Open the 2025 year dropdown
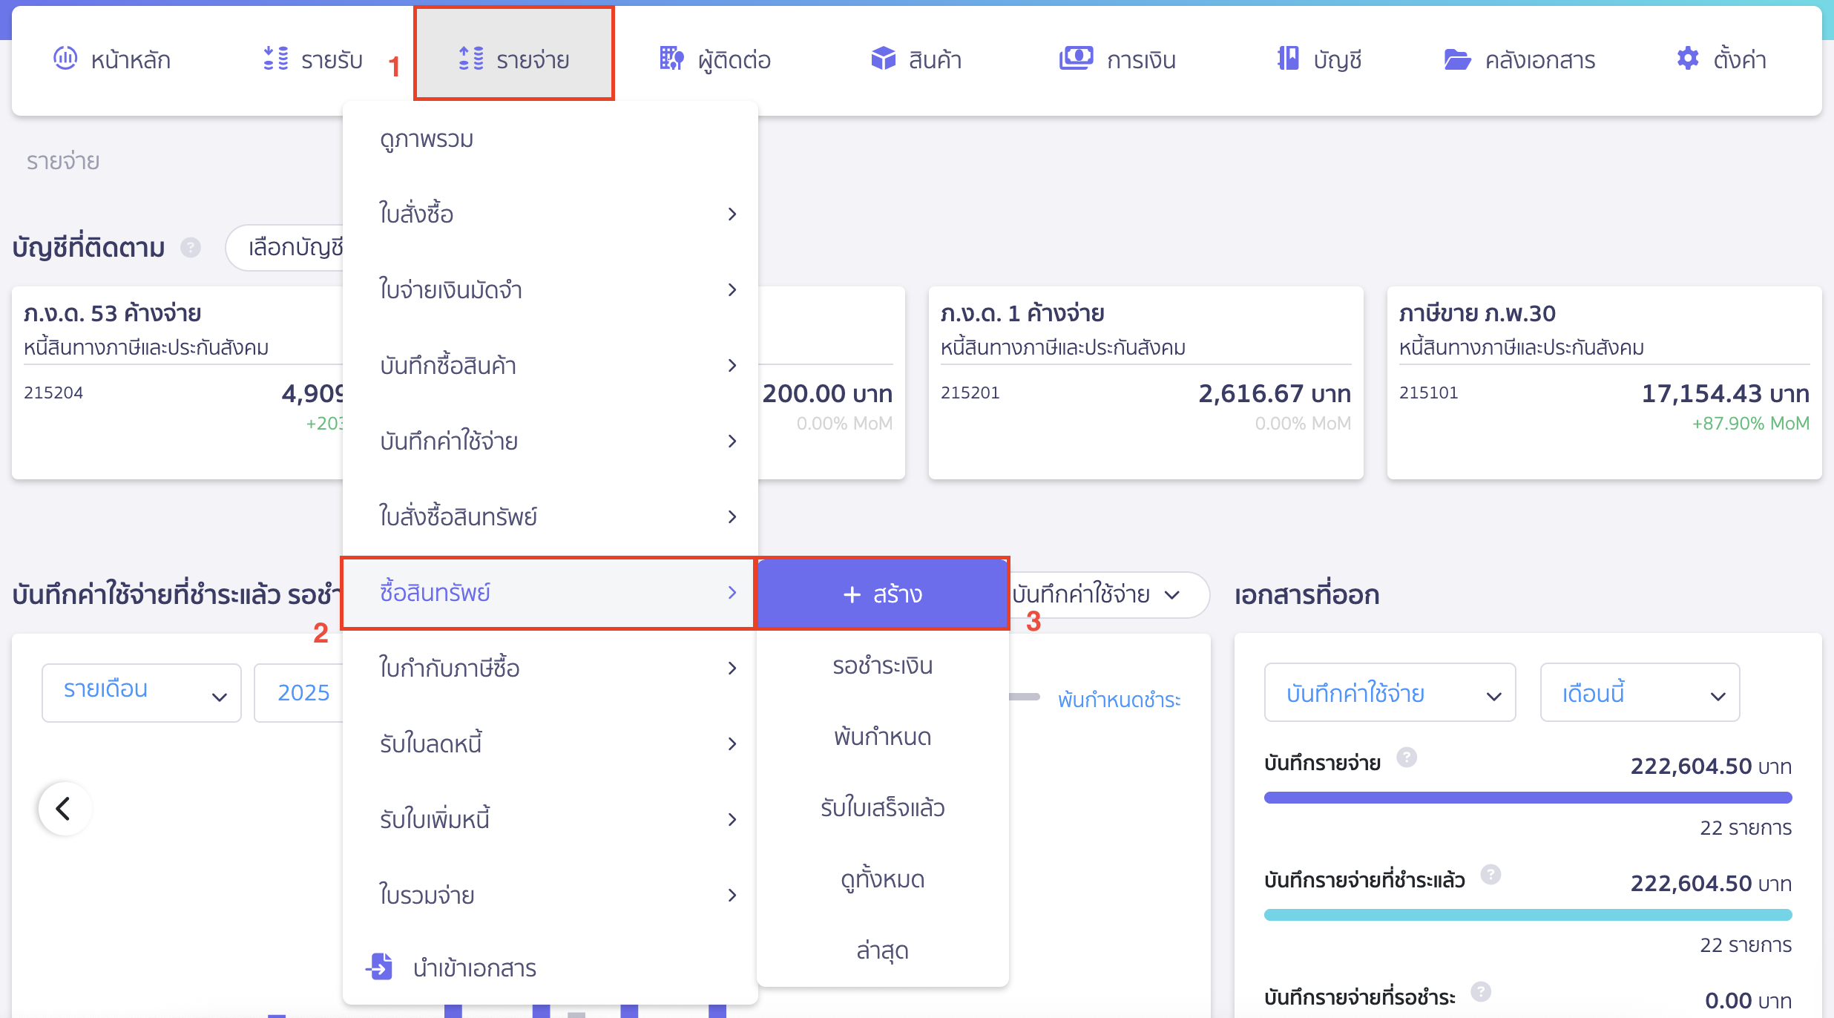The image size is (1834, 1018). [299, 692]
